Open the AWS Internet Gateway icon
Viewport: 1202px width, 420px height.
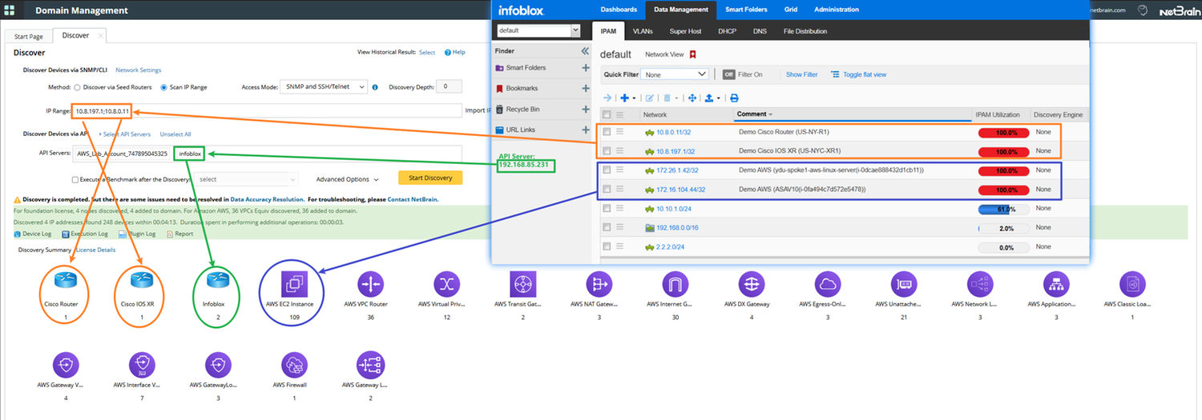(x=675, y=284)
